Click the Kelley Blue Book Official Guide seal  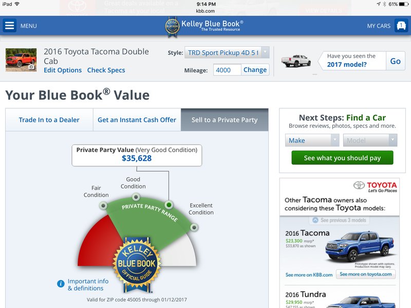137,264
